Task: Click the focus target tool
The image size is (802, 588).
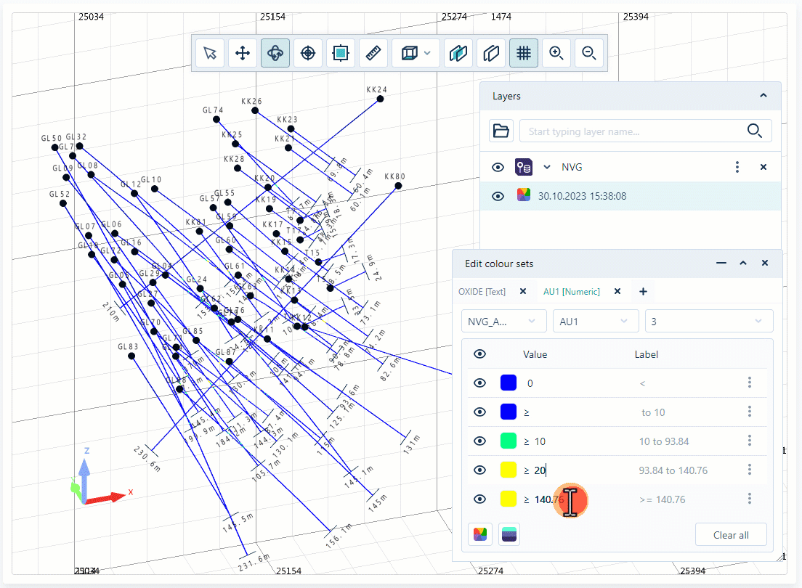Action: click(x=307, y=52)
